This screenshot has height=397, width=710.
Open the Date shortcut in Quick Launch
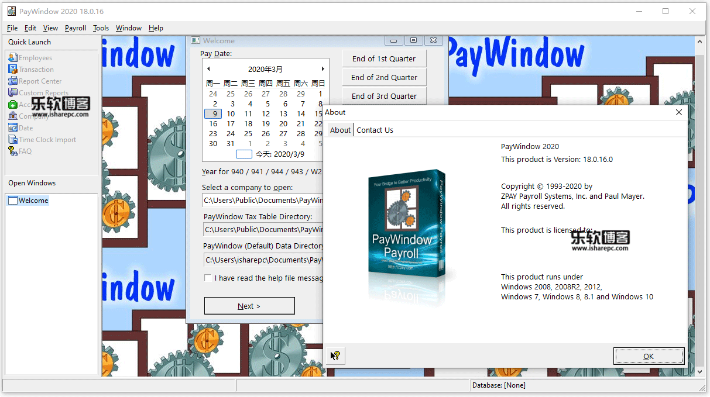coord(21,128)
